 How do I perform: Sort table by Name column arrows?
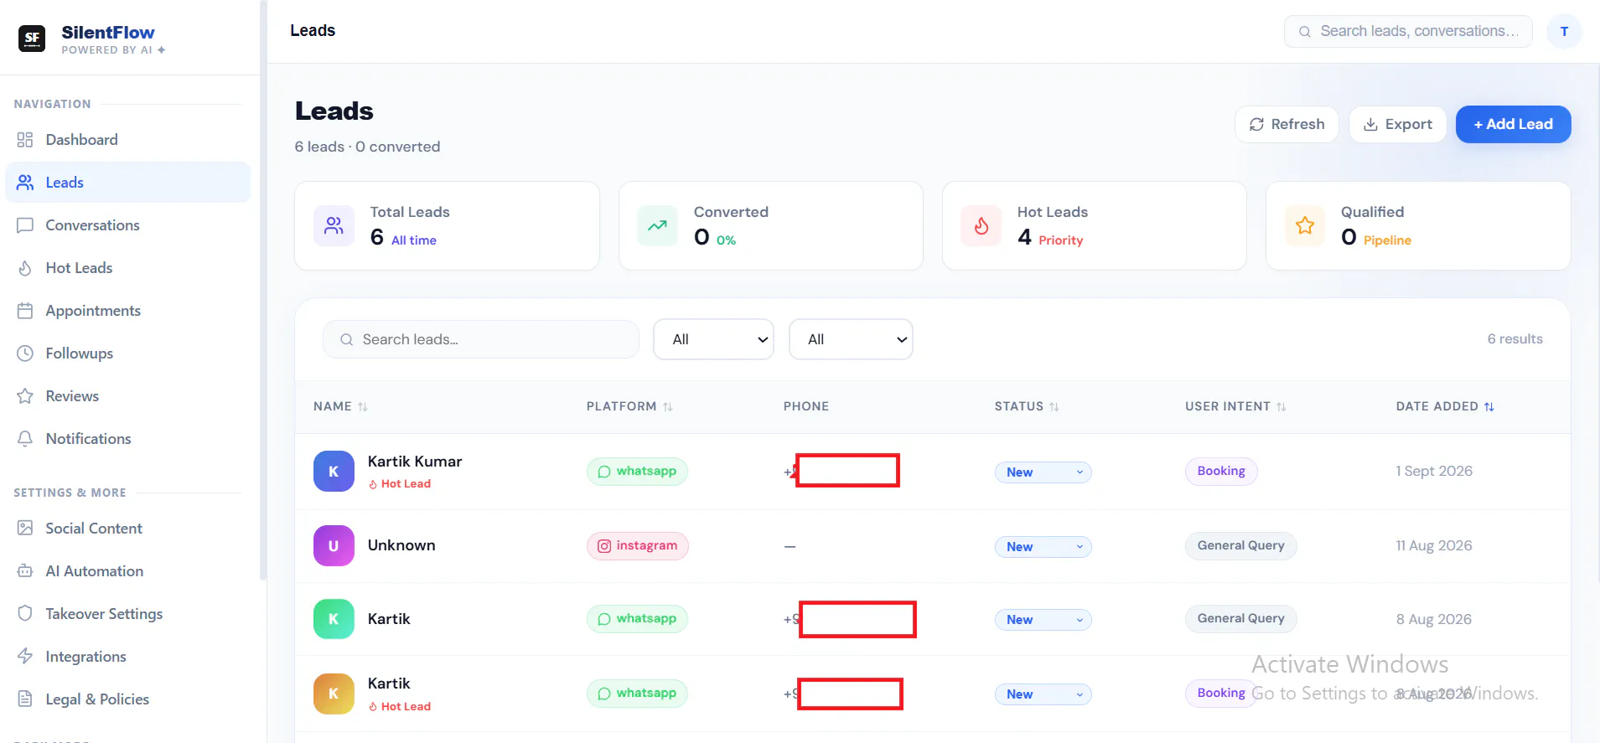(x=363, y=407)
